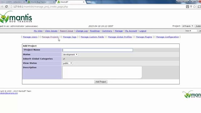Toggle Inherit Global Categories checkbox
Viewport: 201px width, 113px height.
64,59
